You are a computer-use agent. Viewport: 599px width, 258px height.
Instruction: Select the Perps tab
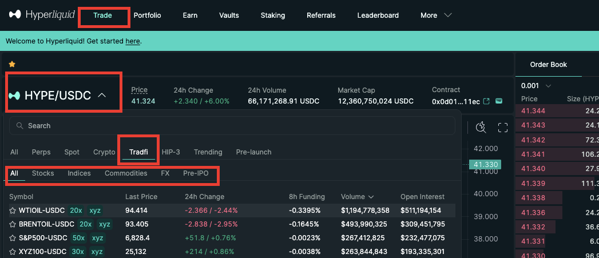click(41, 152)
